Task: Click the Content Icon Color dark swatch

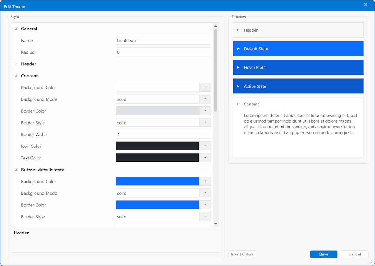Action: (x=157, y=146)
